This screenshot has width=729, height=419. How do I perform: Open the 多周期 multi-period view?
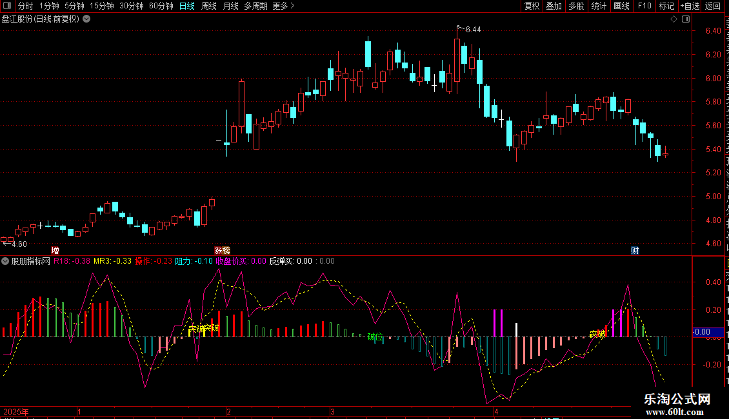tap(255, 6)
